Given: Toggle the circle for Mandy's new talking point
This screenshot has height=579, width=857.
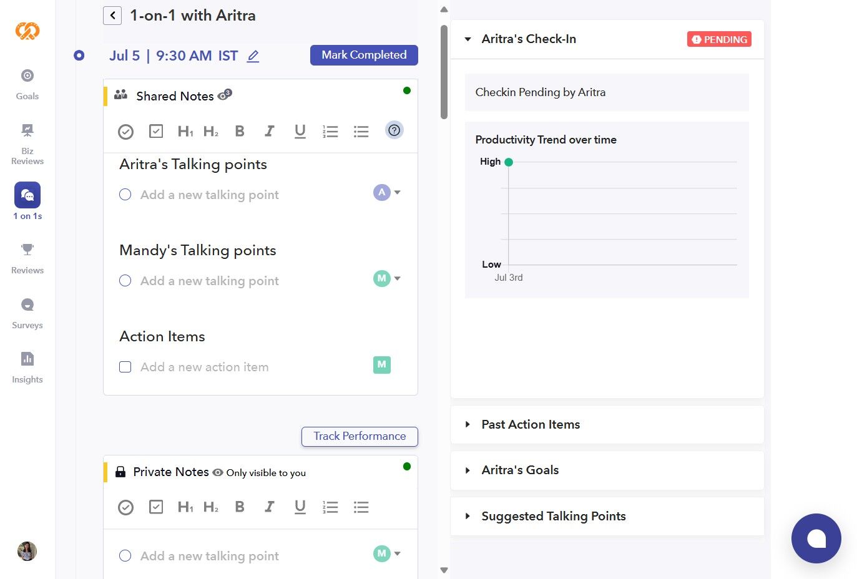Looking at the screenshot, I should 125,281.
